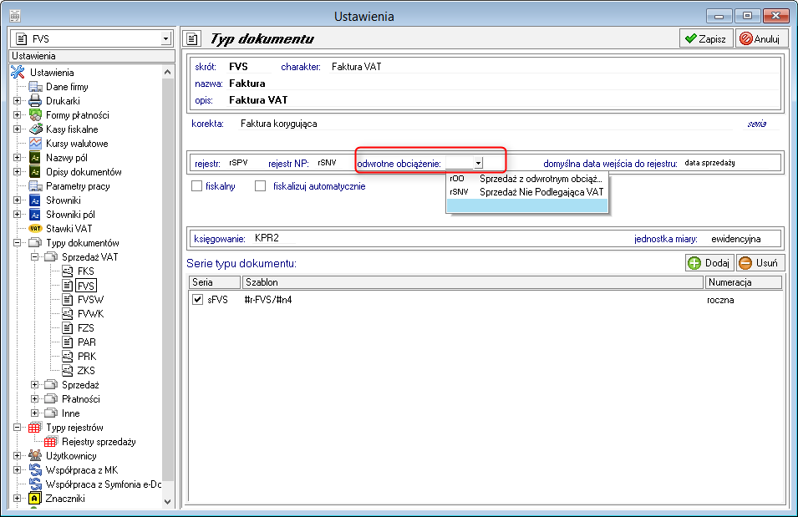The image size is (798, 517).
Task: Select the Słowniki pól icon
Action: pos(35,215)
